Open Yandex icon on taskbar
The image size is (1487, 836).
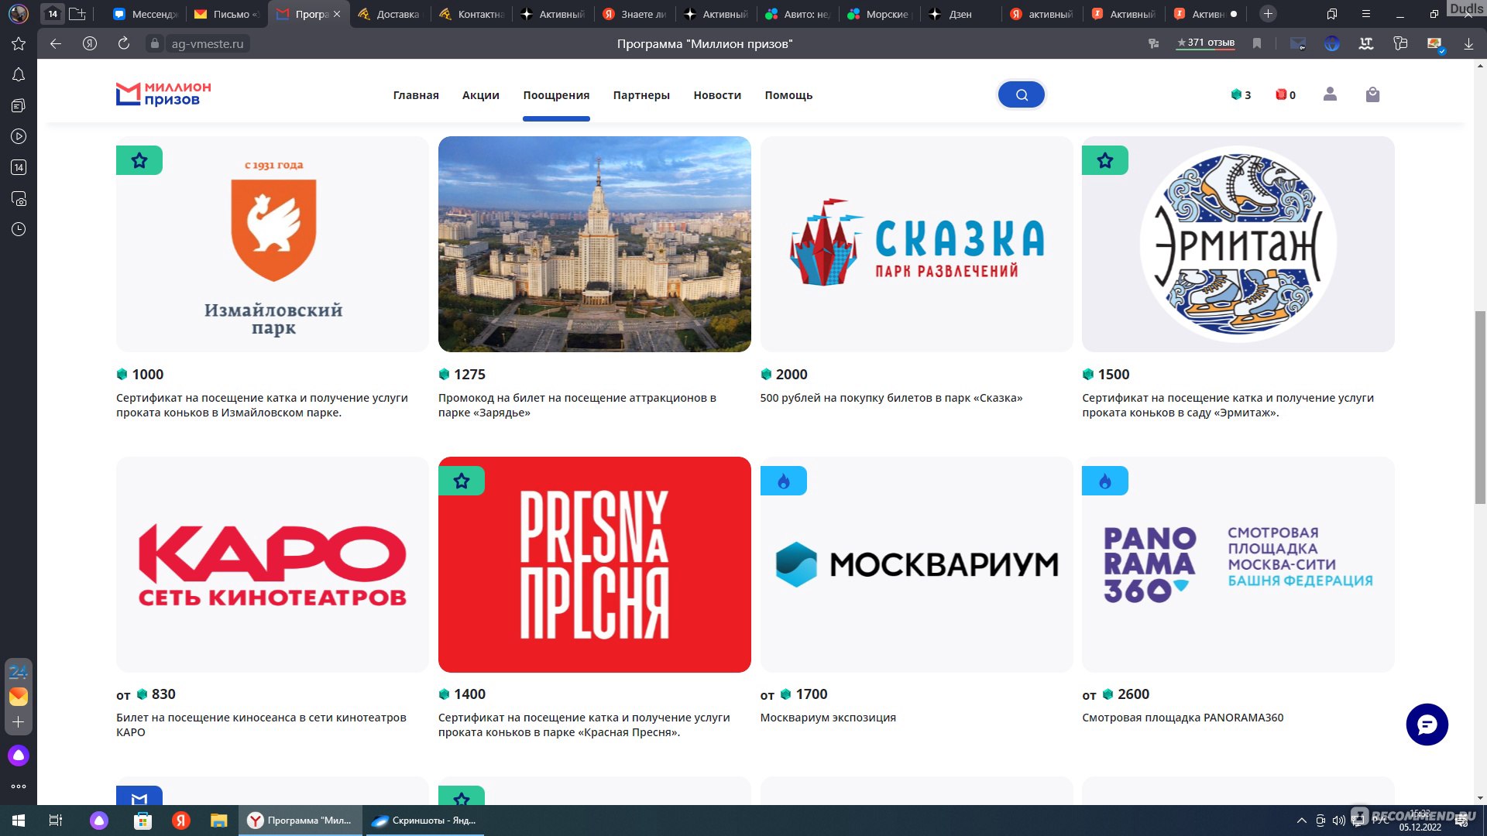pyautogui.click(x=181, y=821)
